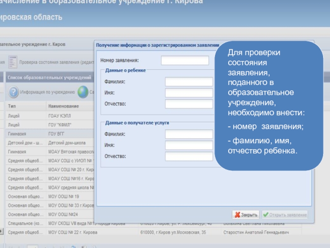Click the service recipient's Фамилия field
The image size is (330, 248).
[189, 134]
